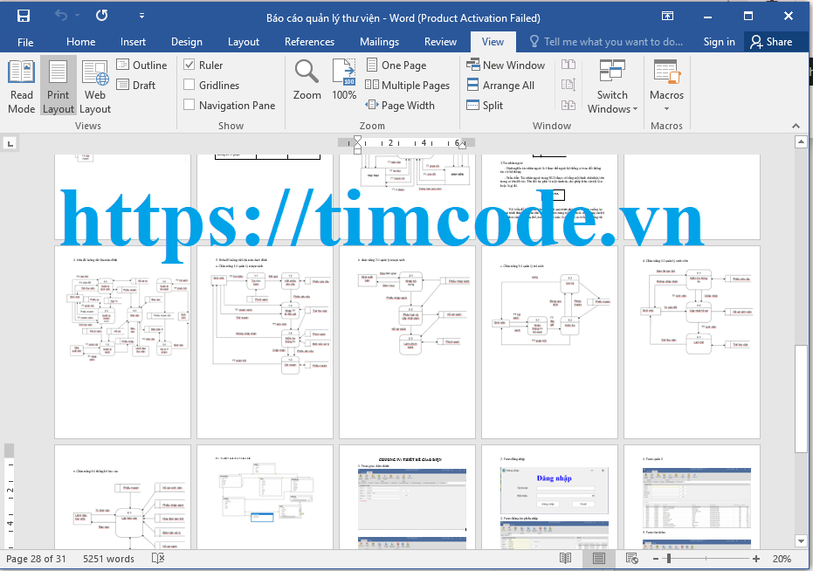
Task: Open the Design ribbon tab
Action: click(187, 41)
